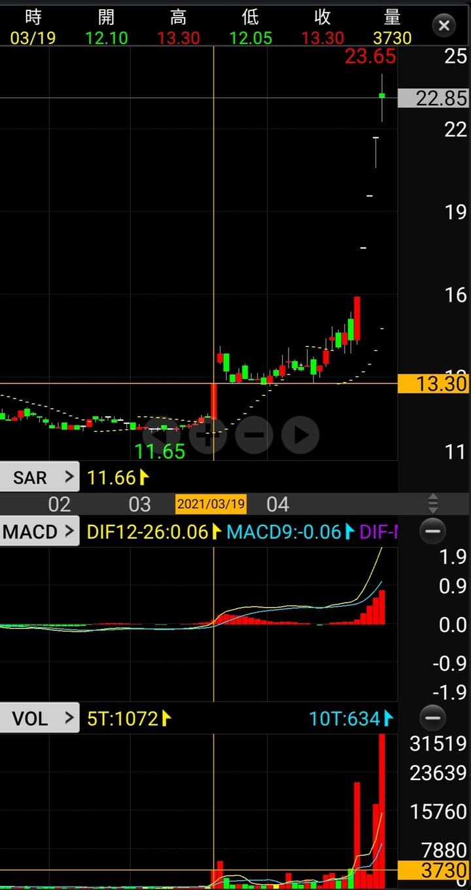Open the VOL indicator selector
Viewport: 471px width, 890px height.
39,719
